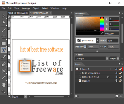The width and height of the screenshot is (124, 104).
Task: Open the Georgia font family dropdown
Action: (107, 58)
